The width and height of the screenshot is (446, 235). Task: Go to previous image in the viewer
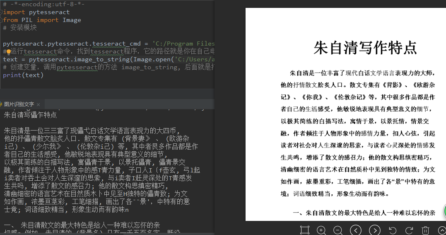pos(356,230)
